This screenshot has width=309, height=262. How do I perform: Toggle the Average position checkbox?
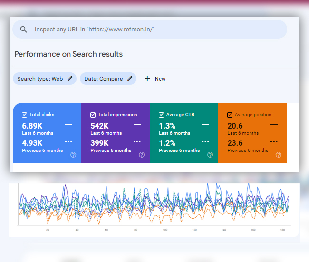(230, 115)
